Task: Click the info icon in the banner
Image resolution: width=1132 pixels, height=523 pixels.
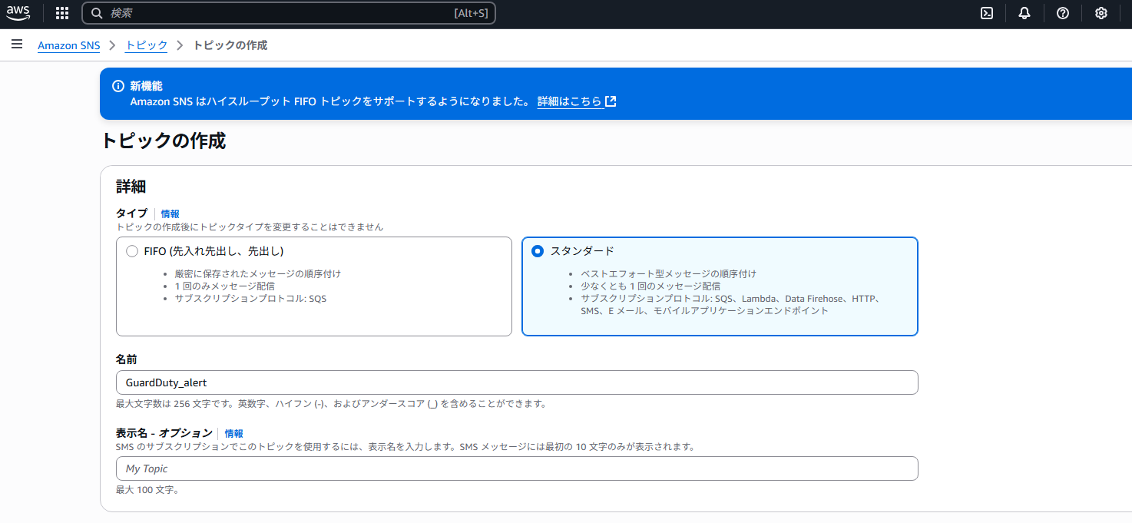Action: (x=118, y=86)
